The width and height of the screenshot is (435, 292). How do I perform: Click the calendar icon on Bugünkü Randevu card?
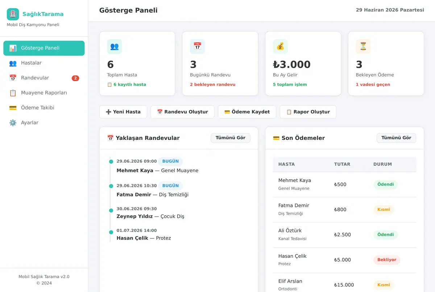pos(198,46)
